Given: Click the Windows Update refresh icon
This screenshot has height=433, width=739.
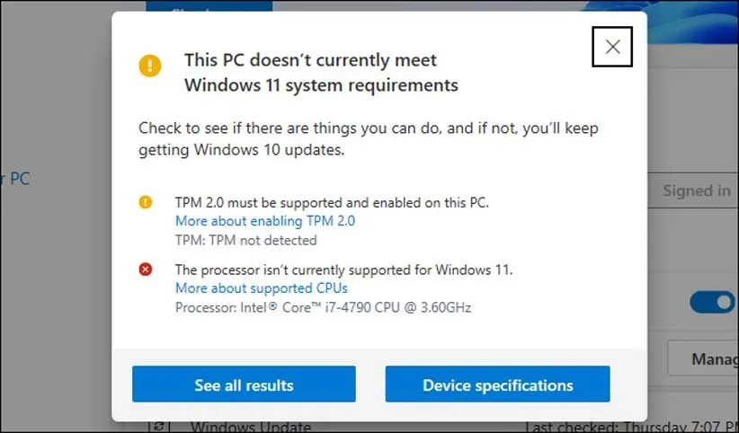Looking at the screenshot, I should click(161, 427).
